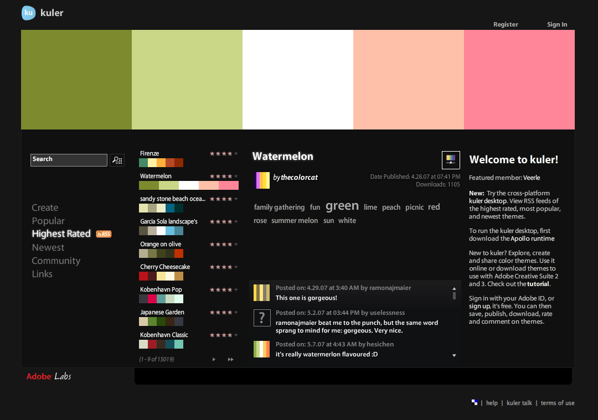Open the tutorial link
This screenshot has width=598, height=420.
(538, 284)
